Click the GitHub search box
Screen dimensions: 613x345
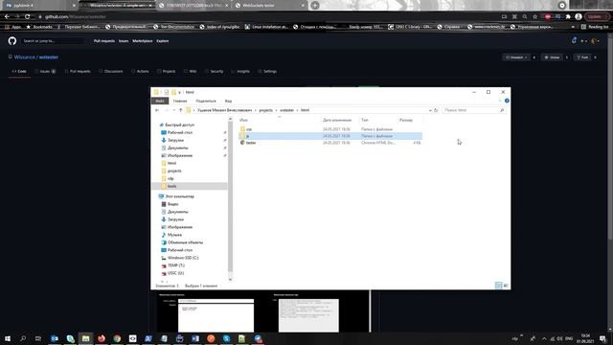click(53, 40)
